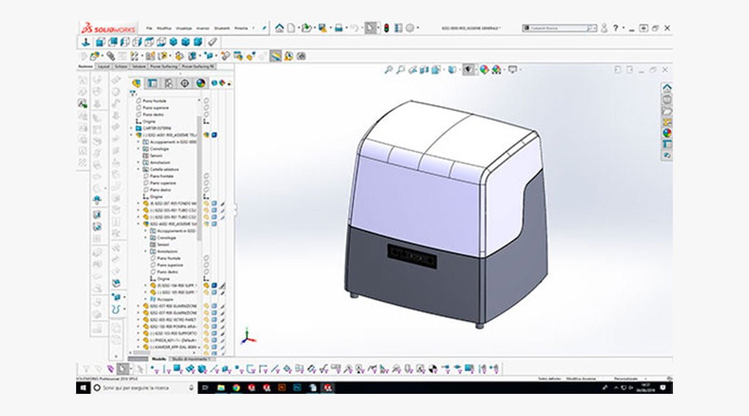Image resolution: width=749 pixels, height=416 pixels.
Task: Toggle display icon beside the FONDO component row
Action: 215,203
